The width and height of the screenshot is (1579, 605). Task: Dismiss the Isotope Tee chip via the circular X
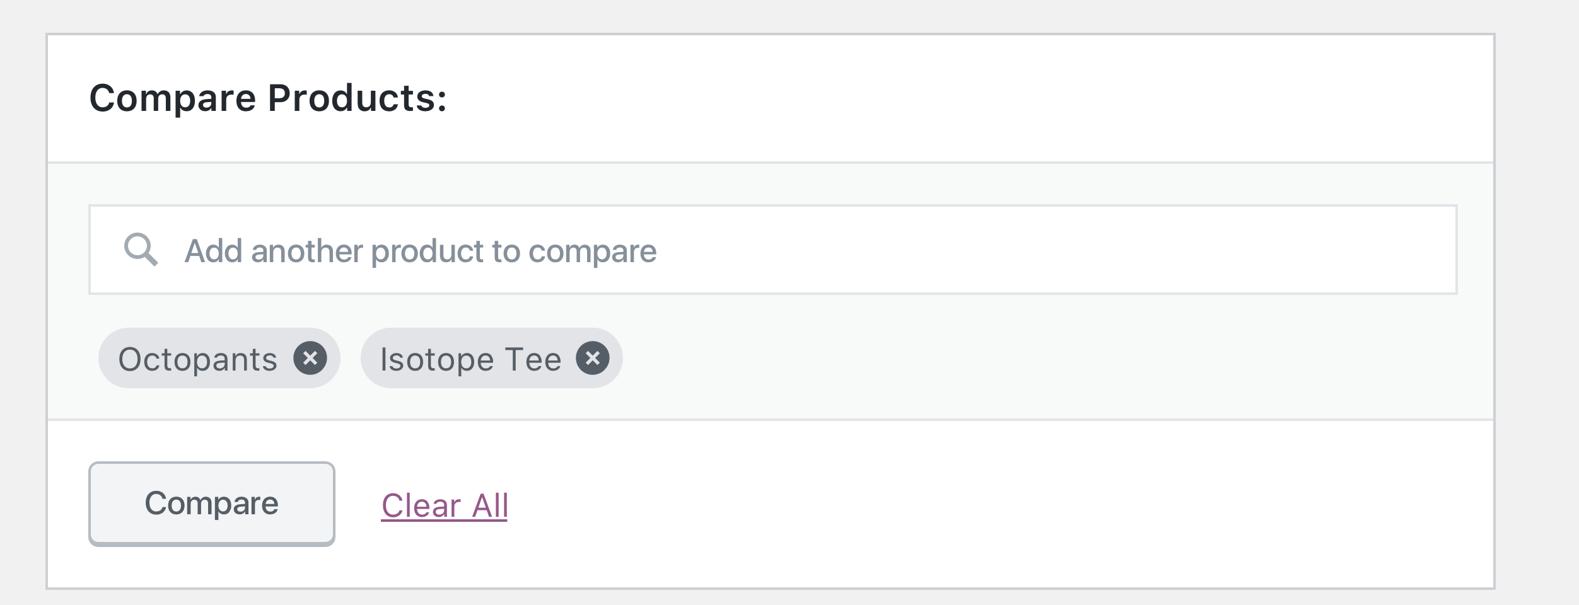(x=593, y=358)
